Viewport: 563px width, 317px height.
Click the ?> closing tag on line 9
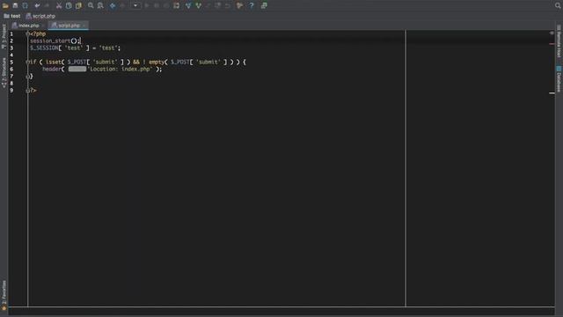[33, 91]
